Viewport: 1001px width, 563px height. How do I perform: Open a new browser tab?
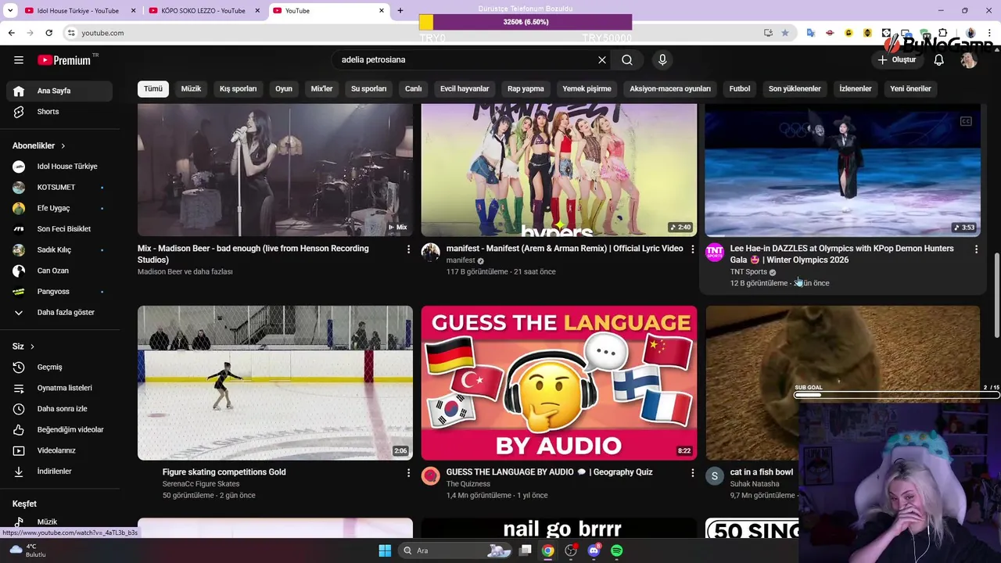tap(400, 11)
